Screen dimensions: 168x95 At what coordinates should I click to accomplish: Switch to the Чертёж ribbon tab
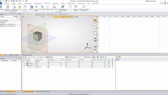(14, 3)
